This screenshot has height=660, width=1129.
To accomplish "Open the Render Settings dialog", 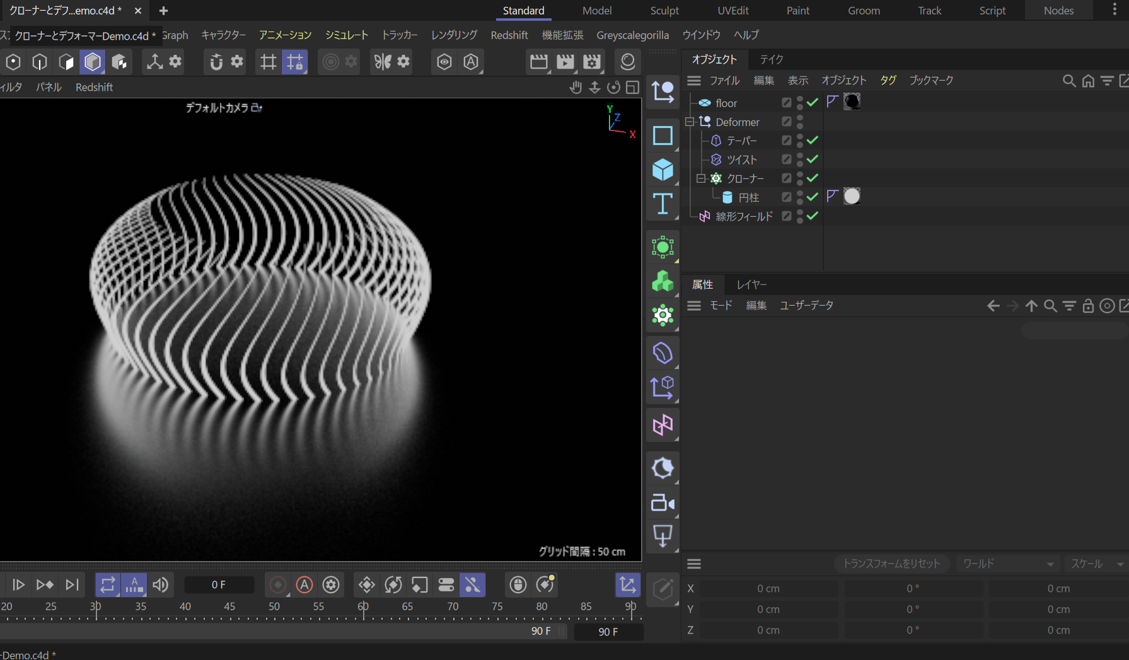I will [x=593, y=62].
